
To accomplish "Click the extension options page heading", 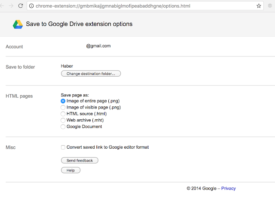I will coord(79,24).
